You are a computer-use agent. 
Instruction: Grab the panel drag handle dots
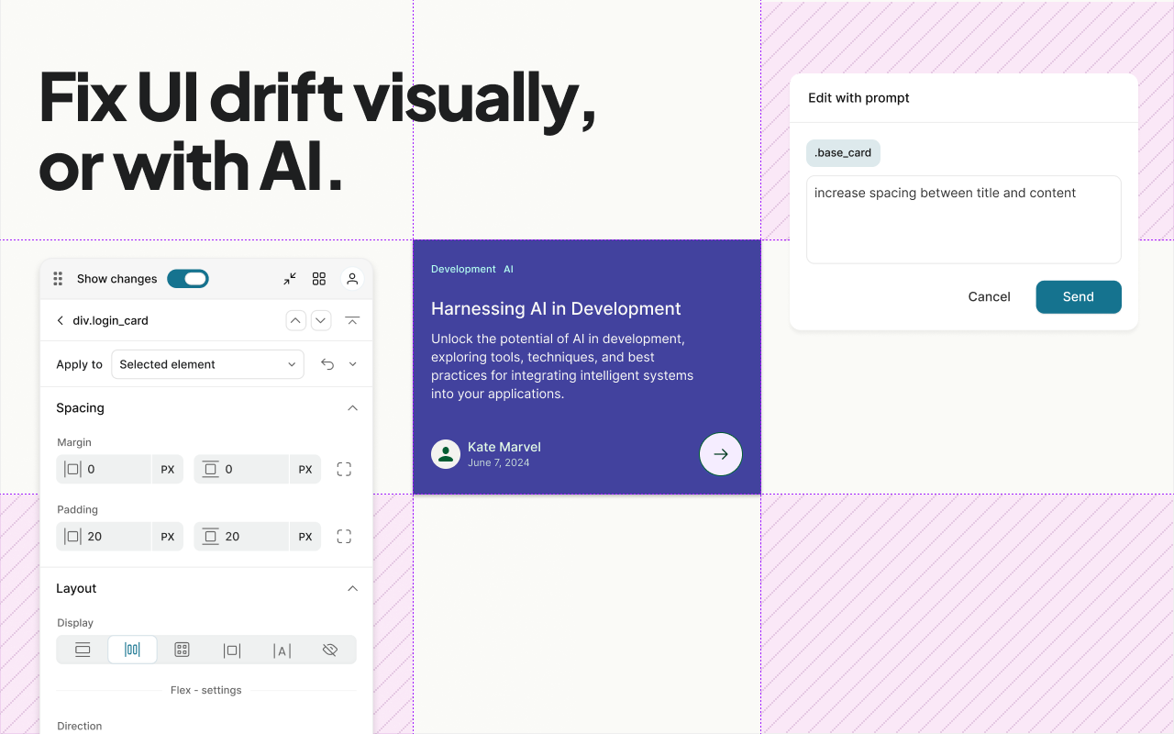(x=58, y=279)
